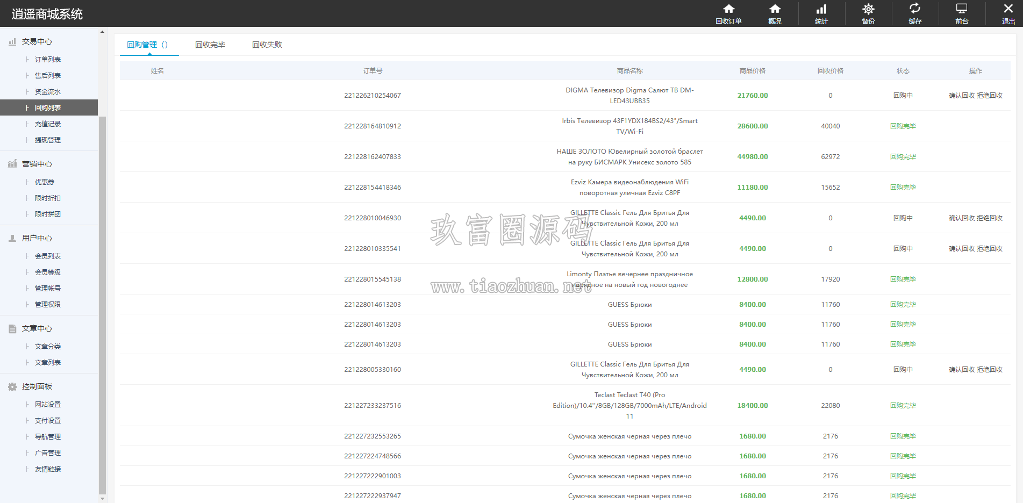Open 会员等级 in the sidebar

(48, 272)
